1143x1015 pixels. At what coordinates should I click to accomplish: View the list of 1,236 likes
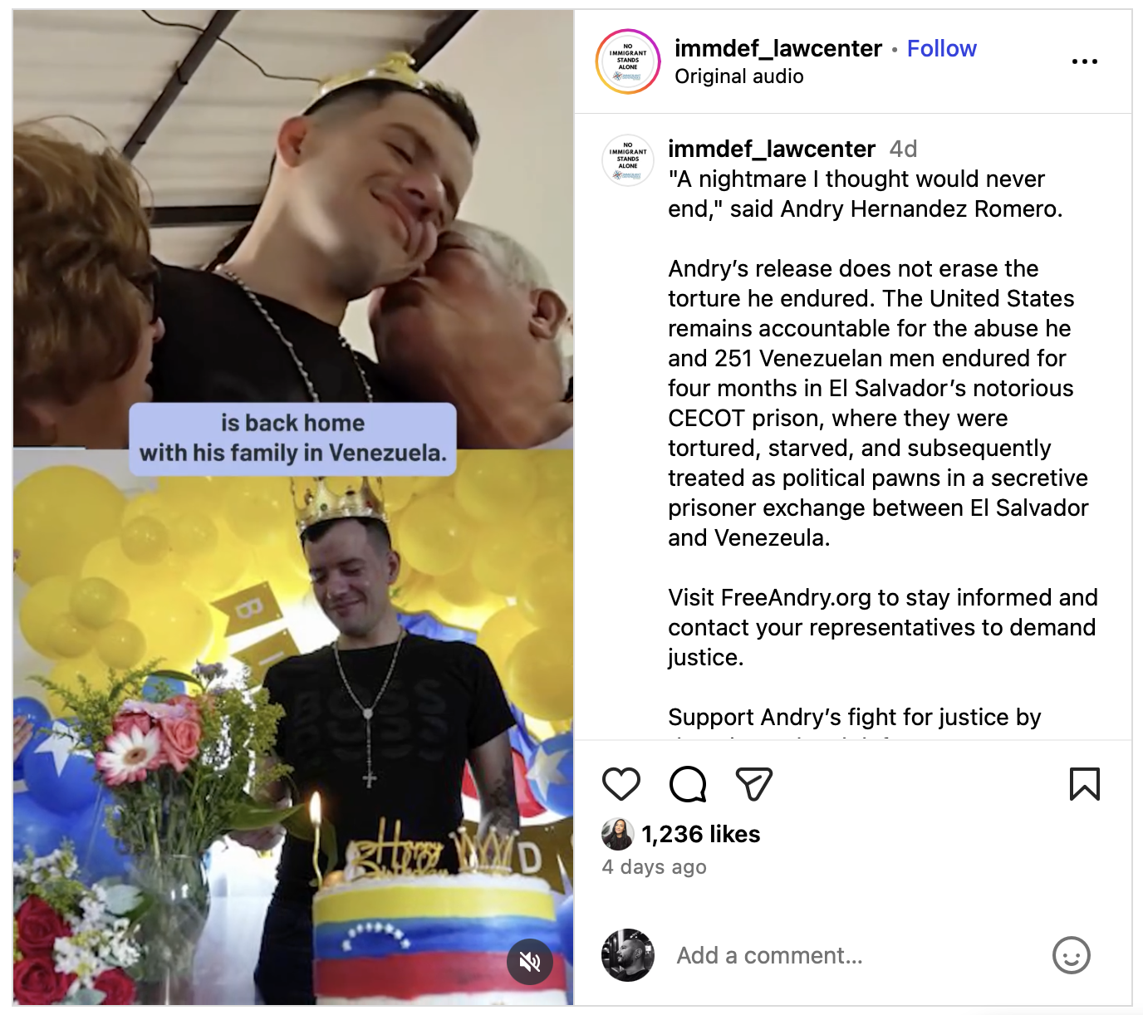[700, 834]
